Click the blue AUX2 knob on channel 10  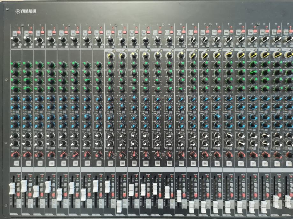click(x=122, y=107)
